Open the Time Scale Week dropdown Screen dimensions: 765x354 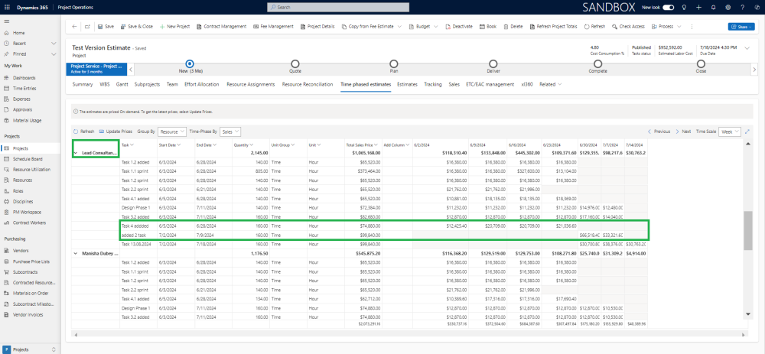pyautogui.click(x=730, y=132)
